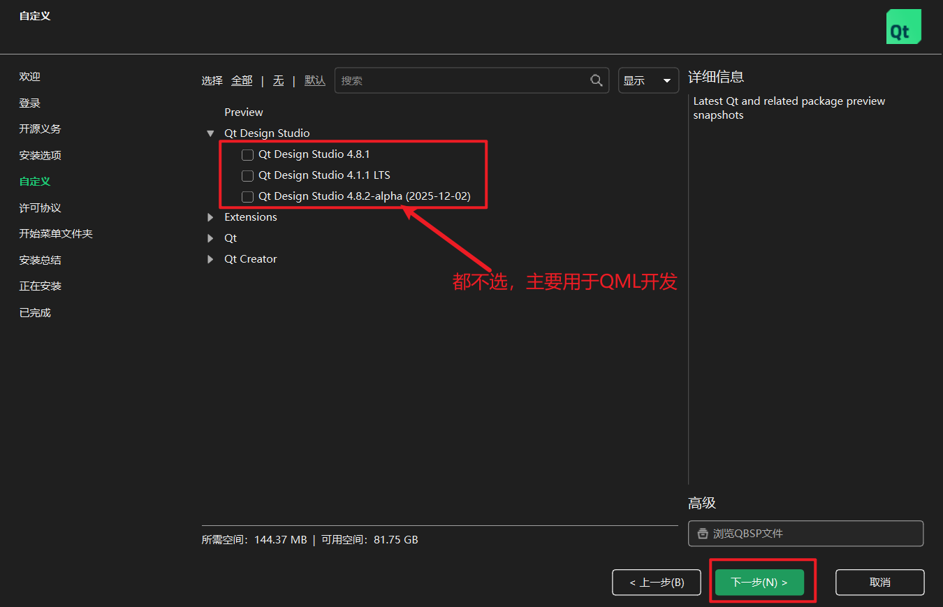The image size is (943, 607).
Task: Expand the Qt Creator node
Action: pyautogui.click(x=210, y=259)
